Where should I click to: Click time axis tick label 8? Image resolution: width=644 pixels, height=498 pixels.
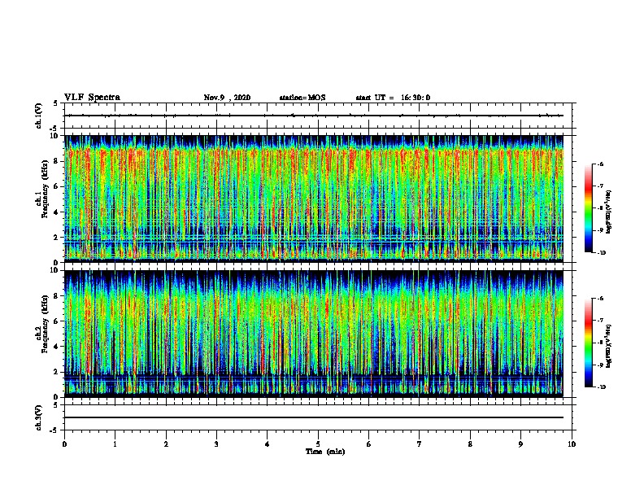pyautogui.click(x=470, y=444)
